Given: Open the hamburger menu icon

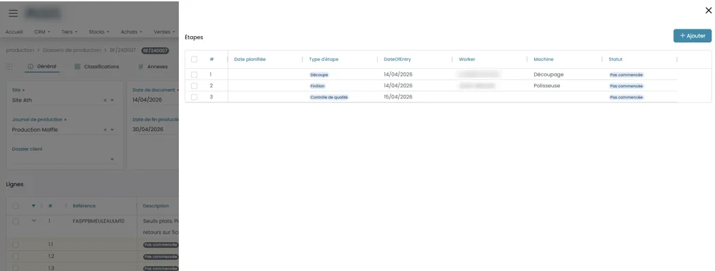Looking at the screenshot, I should [x=13, y=13].
